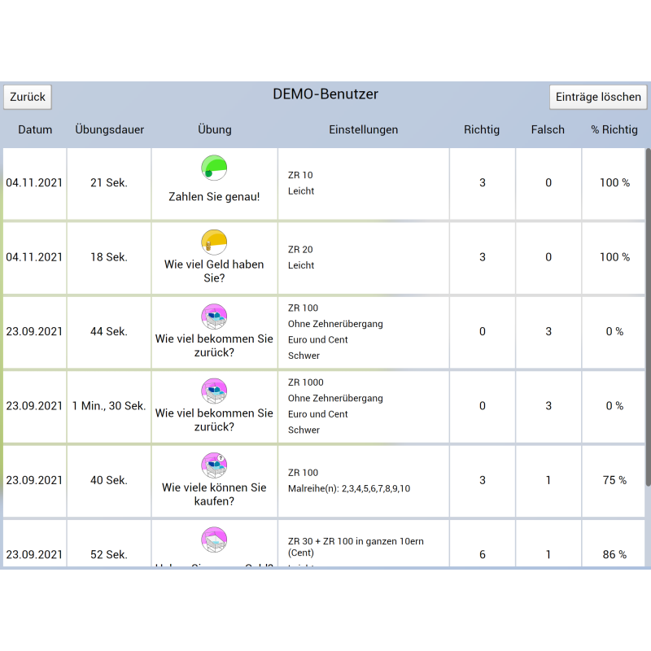Click the yellow 'Wie viel Geld haben Sie?' icon
Viewport: 651px width, 651px height.
pos(214,242)
